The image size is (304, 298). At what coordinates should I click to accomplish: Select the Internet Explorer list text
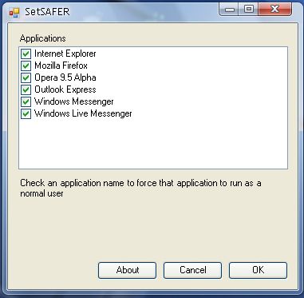65,54
